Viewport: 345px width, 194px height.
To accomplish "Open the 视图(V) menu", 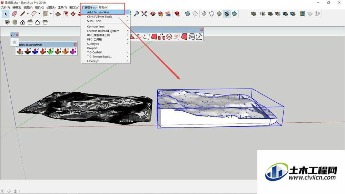I will (x=28, y=8).
